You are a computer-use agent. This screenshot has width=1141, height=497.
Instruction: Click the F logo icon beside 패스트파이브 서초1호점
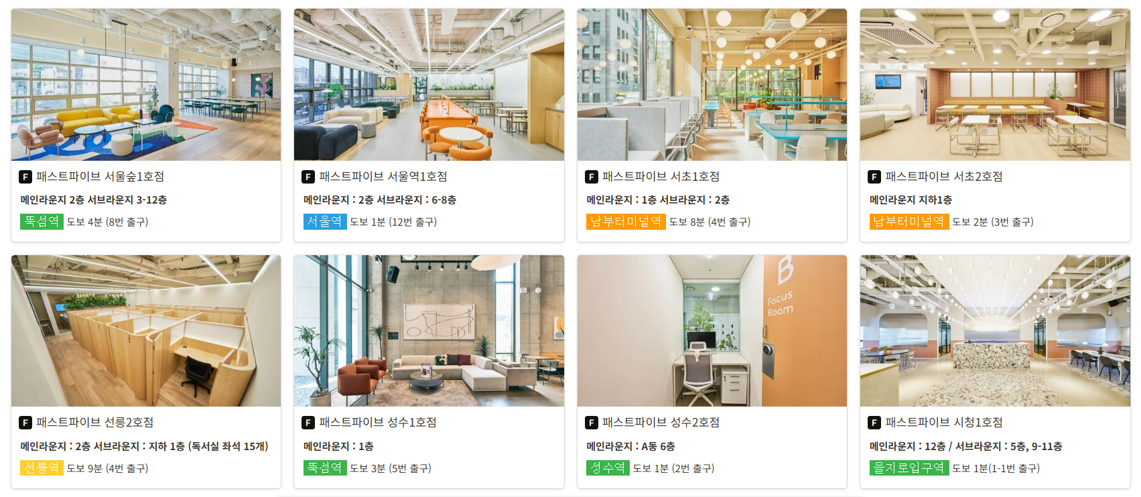592,177
